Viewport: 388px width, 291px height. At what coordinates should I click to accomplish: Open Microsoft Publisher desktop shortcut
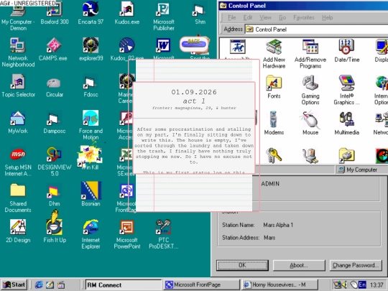point(164,15)
